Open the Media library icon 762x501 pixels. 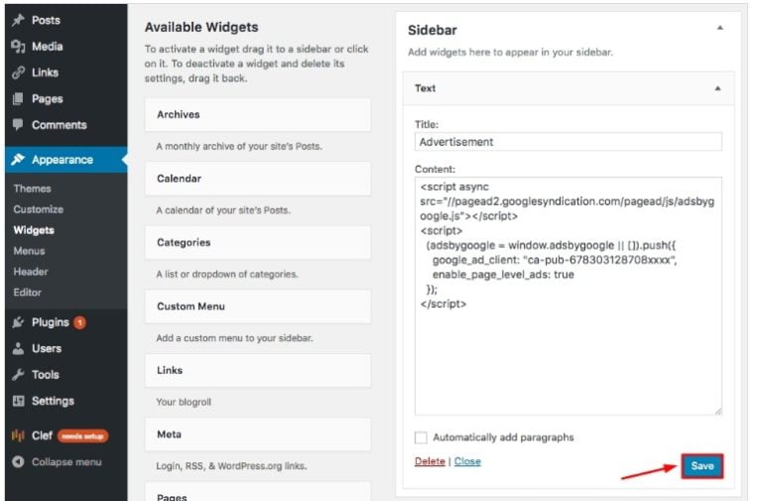[19, 47]
